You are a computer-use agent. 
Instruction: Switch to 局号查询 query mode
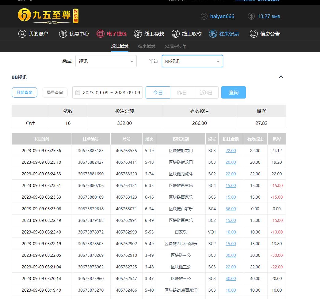coord(55,92)
